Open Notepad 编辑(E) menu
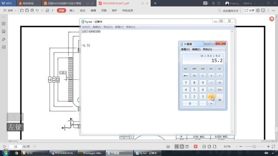 coord(97,27)
